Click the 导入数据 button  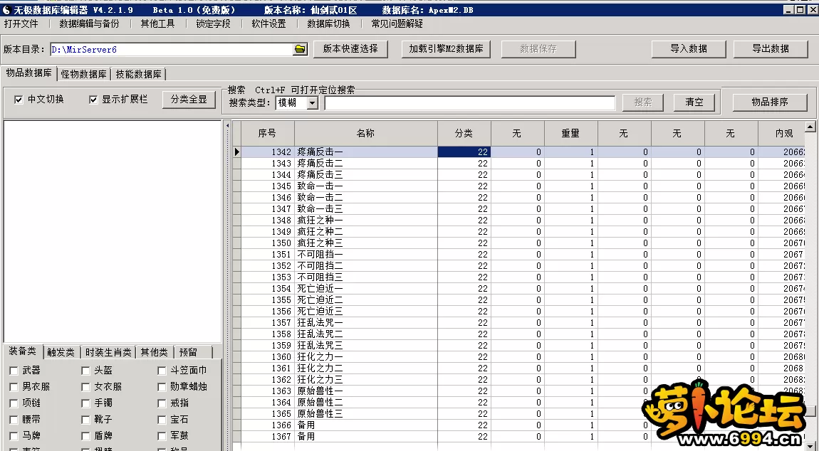pos(689,48)
